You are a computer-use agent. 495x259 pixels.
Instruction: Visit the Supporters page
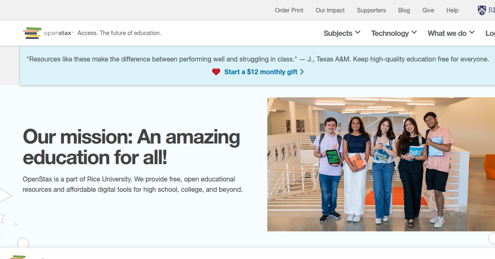(371, 10)
